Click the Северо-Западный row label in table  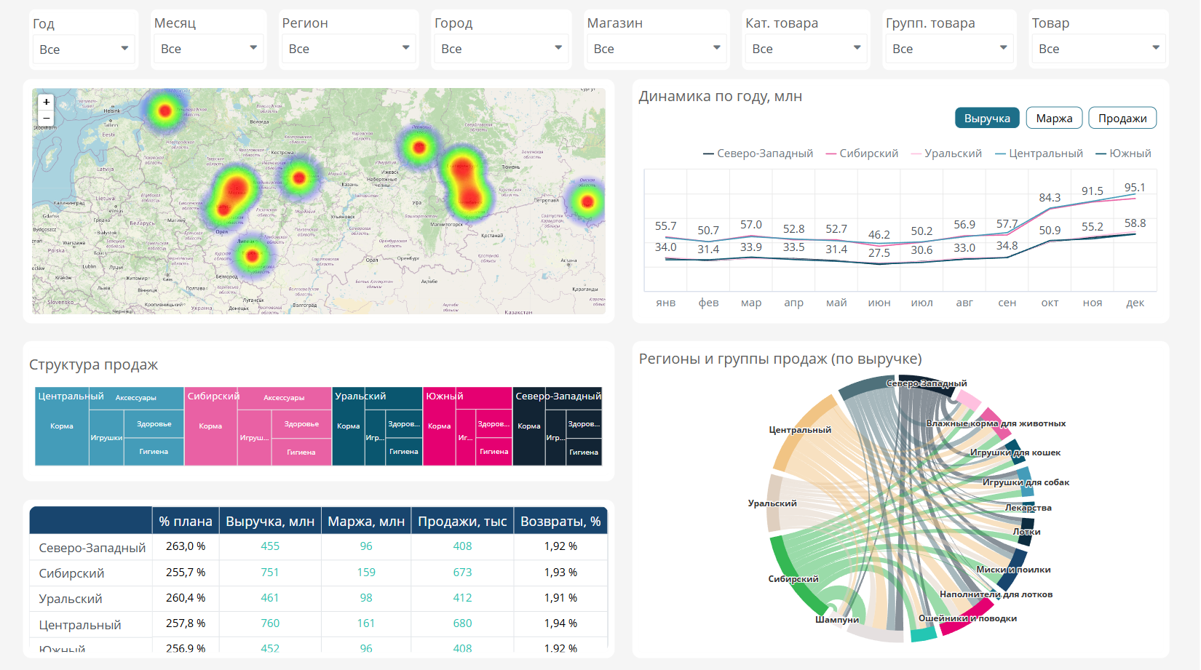(92, 548)
